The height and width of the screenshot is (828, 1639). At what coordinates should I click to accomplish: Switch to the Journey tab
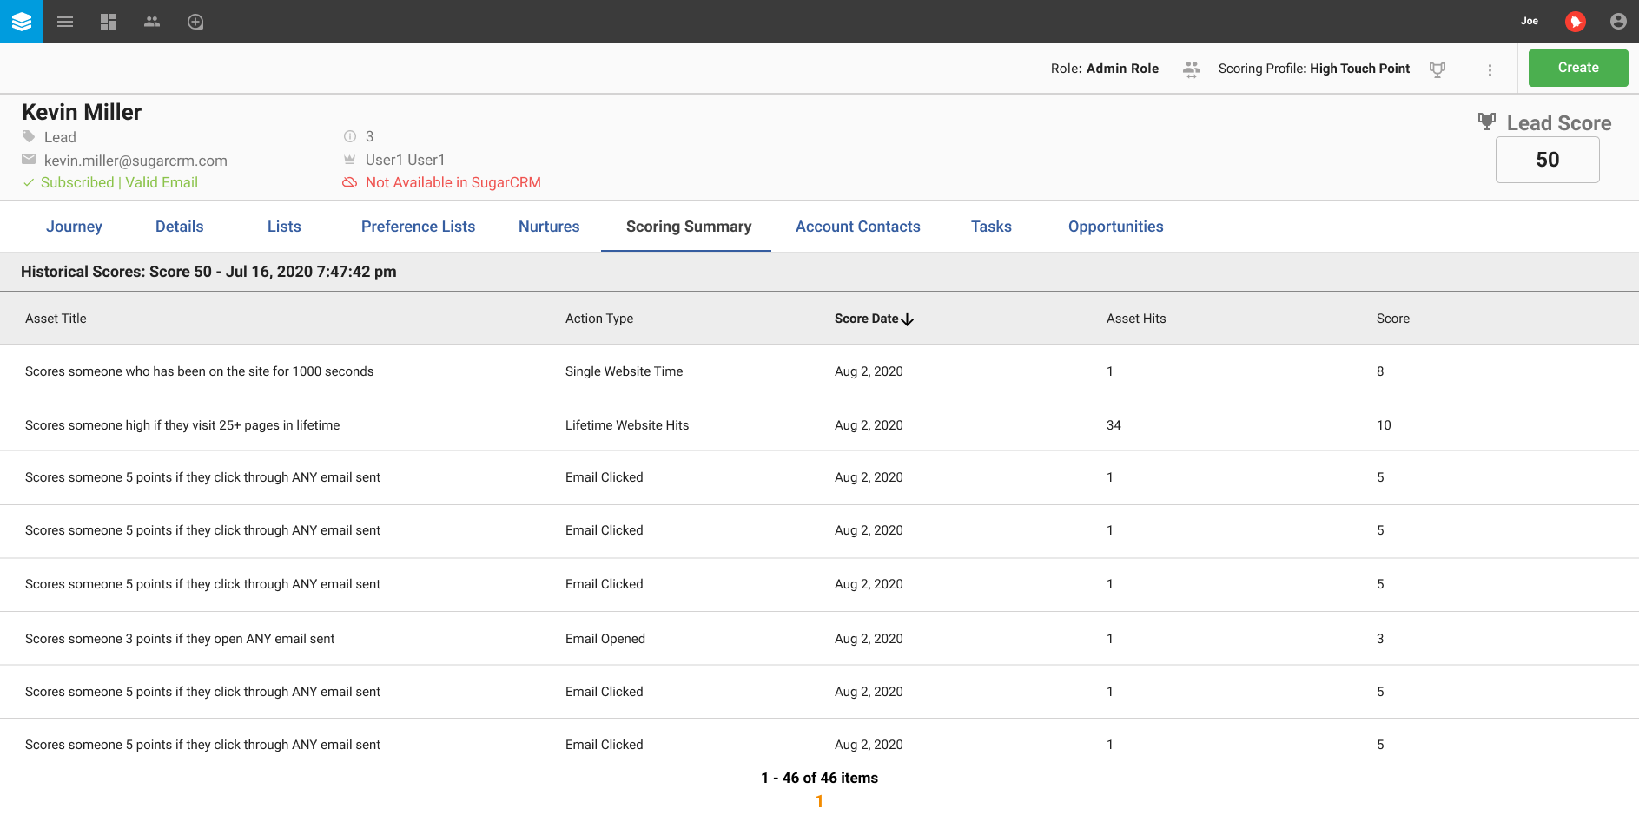coord(74,227)
